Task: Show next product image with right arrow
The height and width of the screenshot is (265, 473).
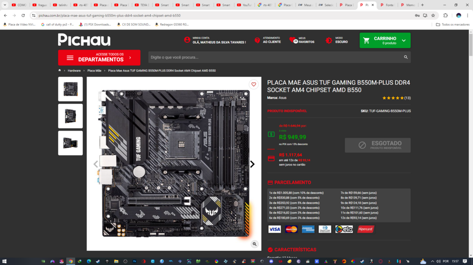Action: pos(252,164)
